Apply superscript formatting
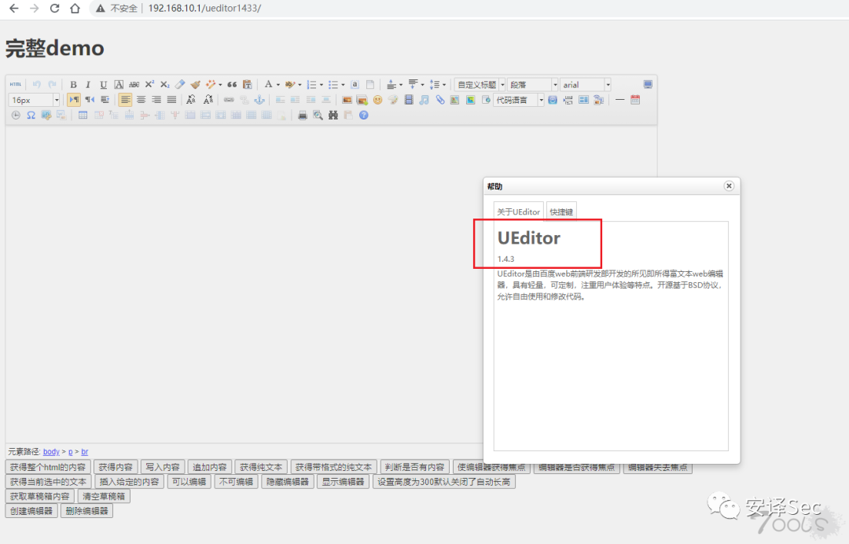Image resolution: width=849 pixels, height=544 pixels. (149, 84)
